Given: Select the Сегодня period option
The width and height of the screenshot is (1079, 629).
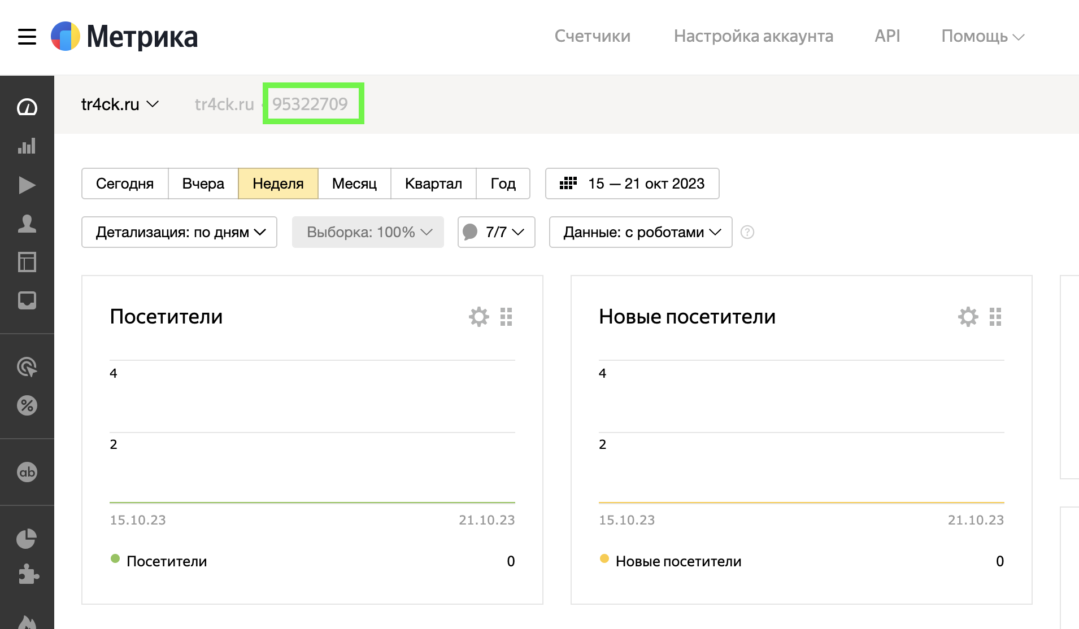Looking at the screenshot, I should click(x=125, y=184).
